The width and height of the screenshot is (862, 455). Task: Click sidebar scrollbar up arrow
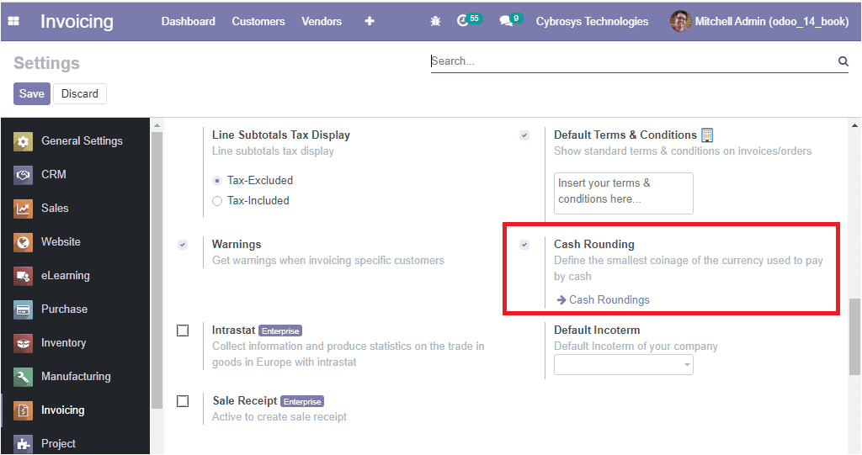point(157,125)
